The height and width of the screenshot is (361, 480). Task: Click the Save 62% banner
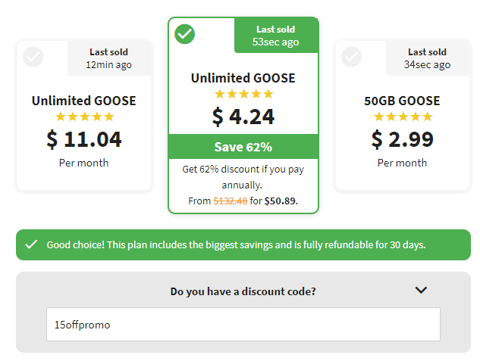coord(243,147)
